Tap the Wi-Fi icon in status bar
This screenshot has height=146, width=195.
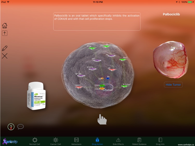8,2
